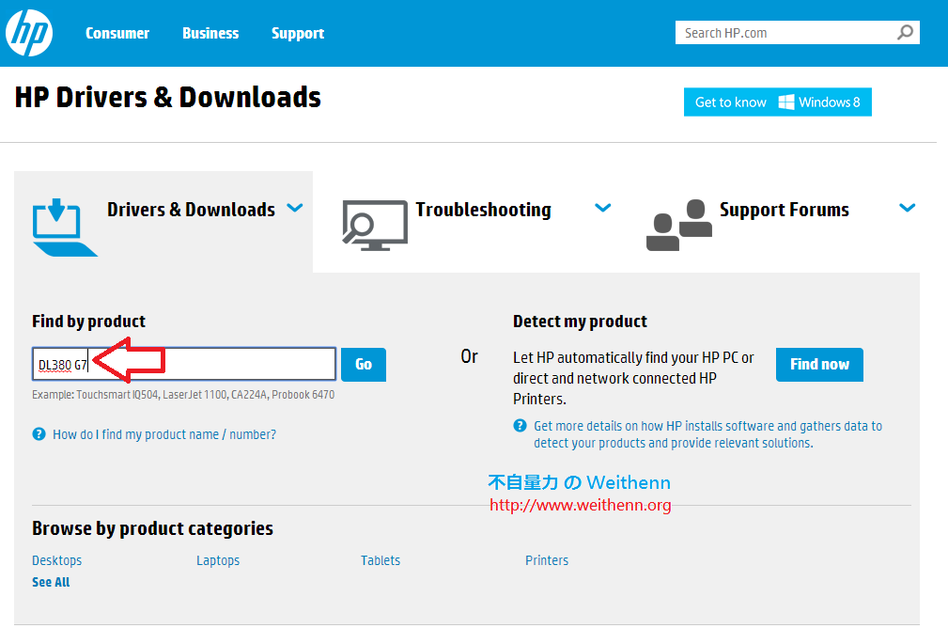Click the question mark icon under Detect my product
This screenshot has height=644, width=948.
point(520,425)
